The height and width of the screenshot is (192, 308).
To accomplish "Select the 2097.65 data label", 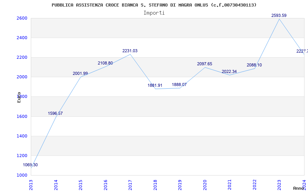I will pos(204,64).
